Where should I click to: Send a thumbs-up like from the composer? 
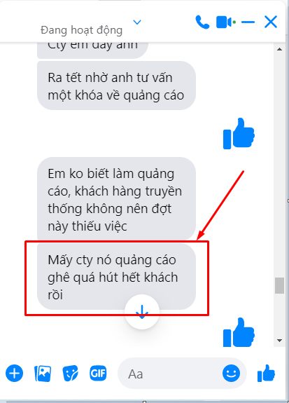266,373
